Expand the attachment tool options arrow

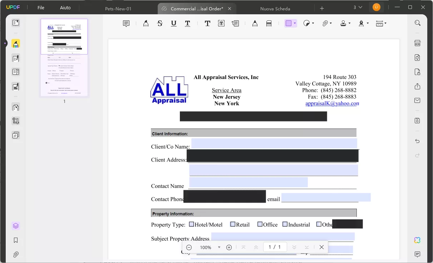[x=331, y=24]
